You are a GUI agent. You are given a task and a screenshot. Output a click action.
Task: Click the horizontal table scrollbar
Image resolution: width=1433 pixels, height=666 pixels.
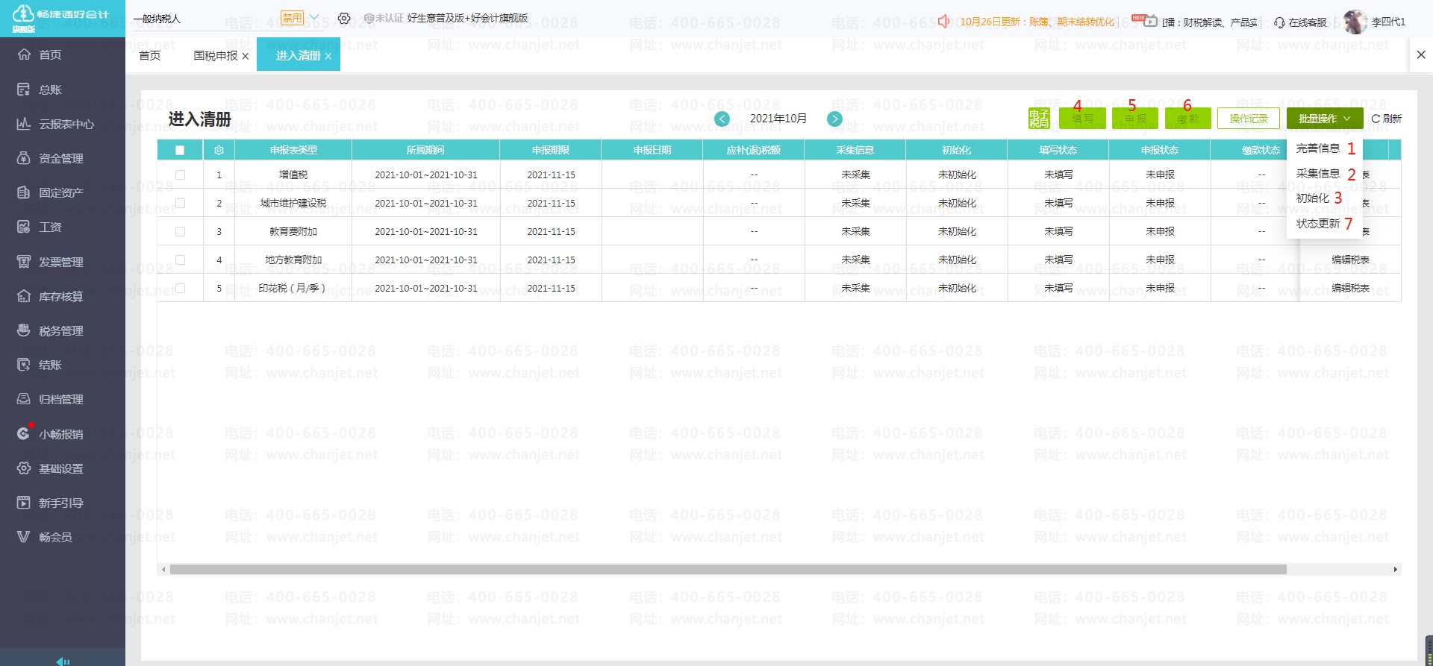point(728,570)
